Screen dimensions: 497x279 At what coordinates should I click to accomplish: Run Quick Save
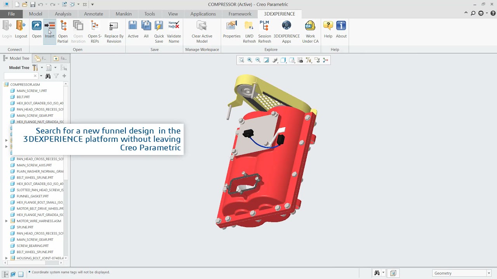click(159, 26)
